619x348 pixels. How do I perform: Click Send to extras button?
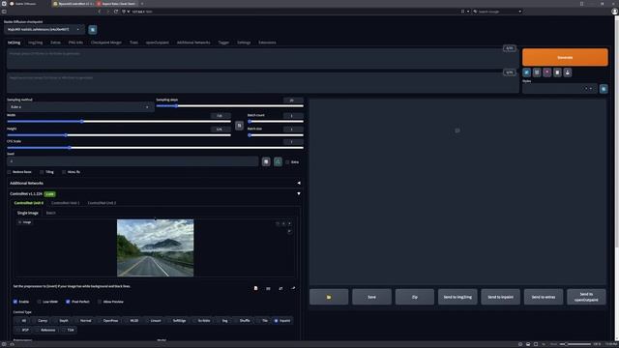click(544, 297)
